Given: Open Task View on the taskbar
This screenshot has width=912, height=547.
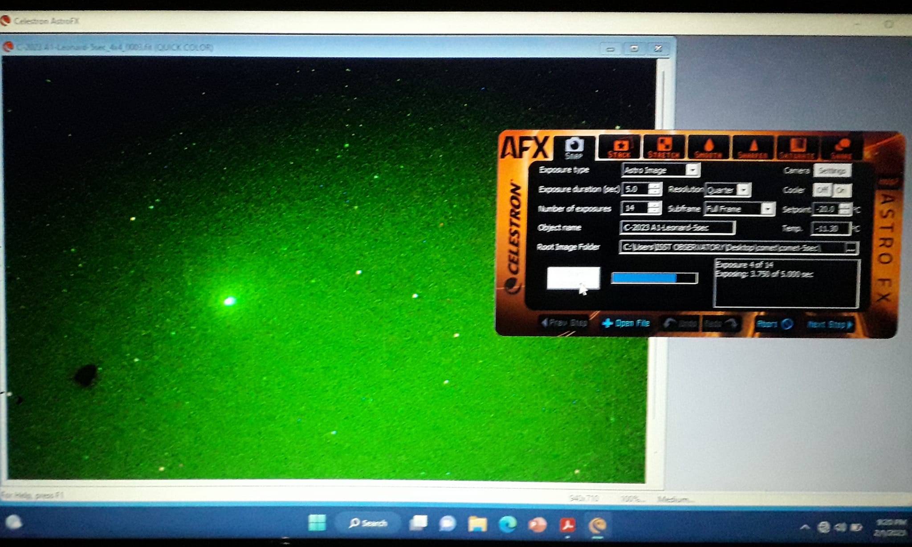Looking at the screenshot, I should (x=418, y=523).
